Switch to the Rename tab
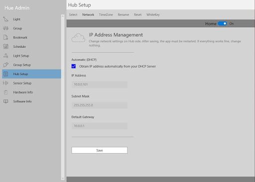 124,14
